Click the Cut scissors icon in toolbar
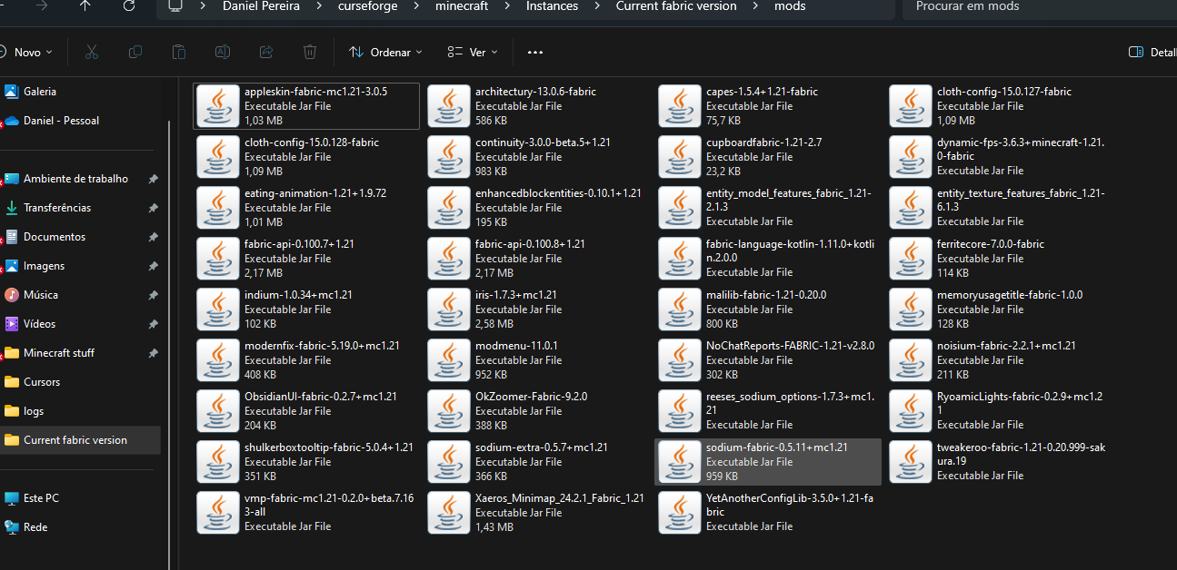1177x570 pixels. pyautogui.click(x=91, y=52)
